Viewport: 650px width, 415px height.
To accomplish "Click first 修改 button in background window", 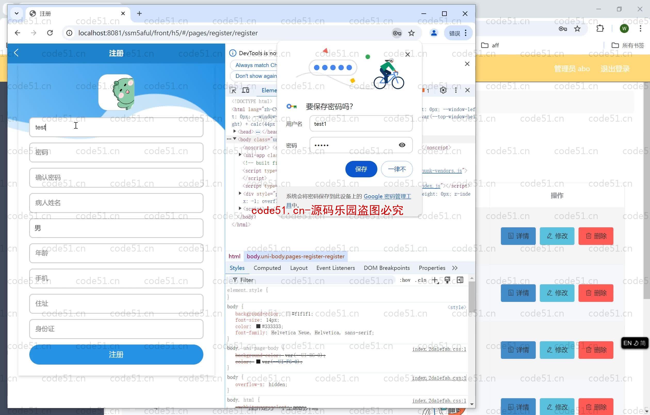I will pos(557,236).
